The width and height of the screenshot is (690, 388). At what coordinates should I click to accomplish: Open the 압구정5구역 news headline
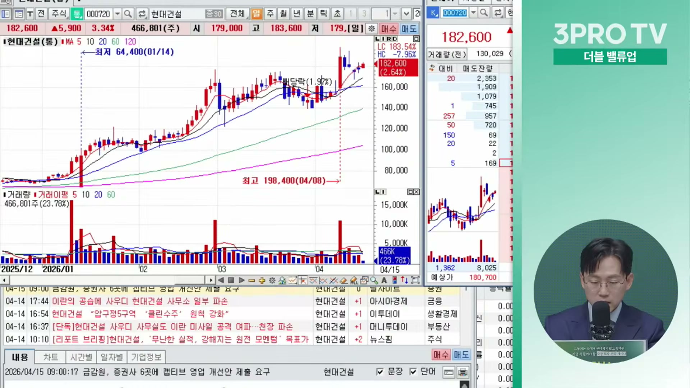(x=140, y=314)
